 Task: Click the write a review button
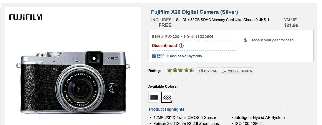[x=237, y=71]
